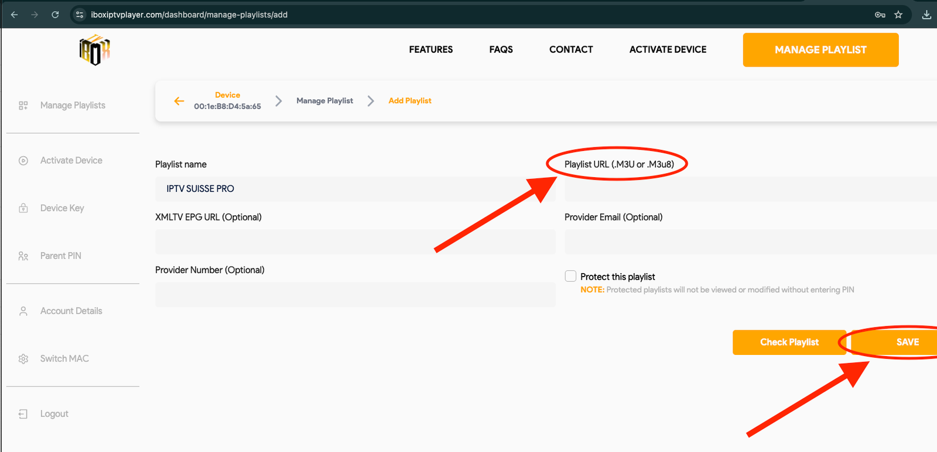Open Account Details in the sidebar

click(x=71, y=311)
